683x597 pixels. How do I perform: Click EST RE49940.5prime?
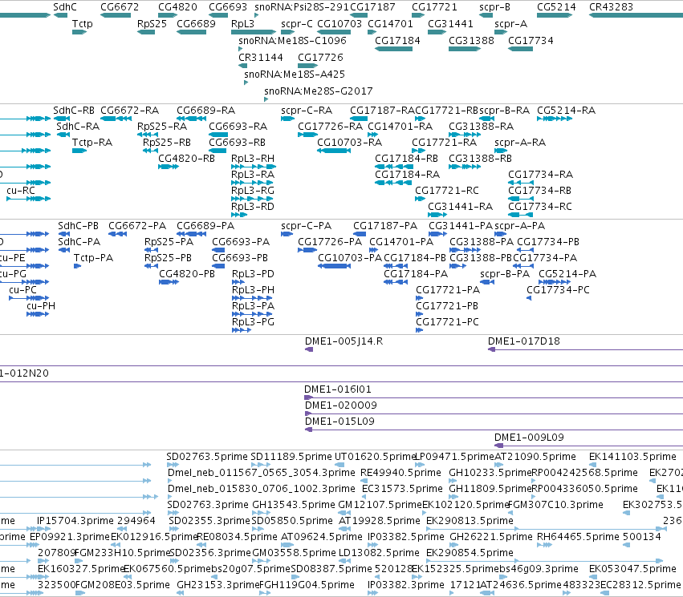(401, 473)
